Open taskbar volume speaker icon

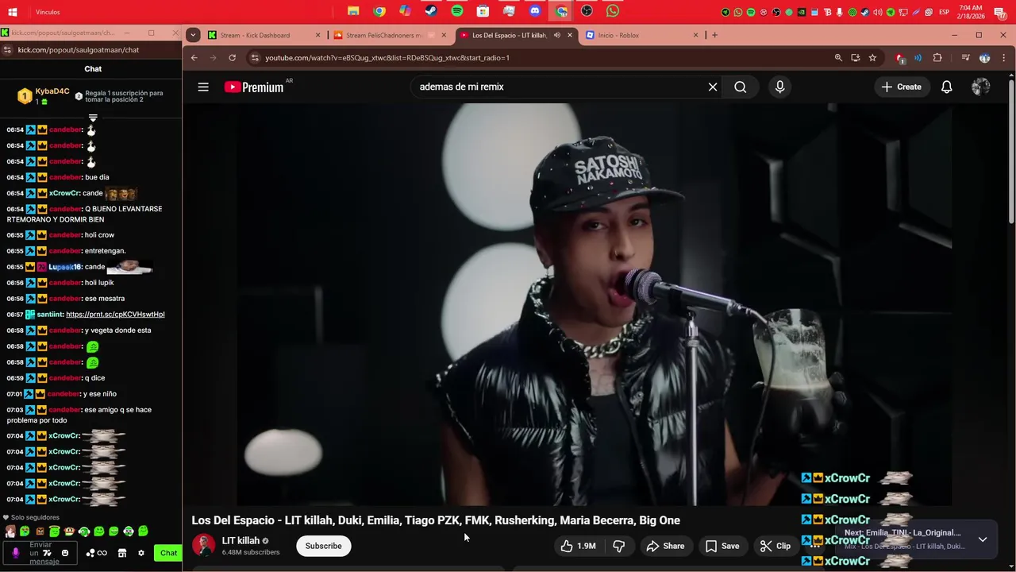[878, 12]
